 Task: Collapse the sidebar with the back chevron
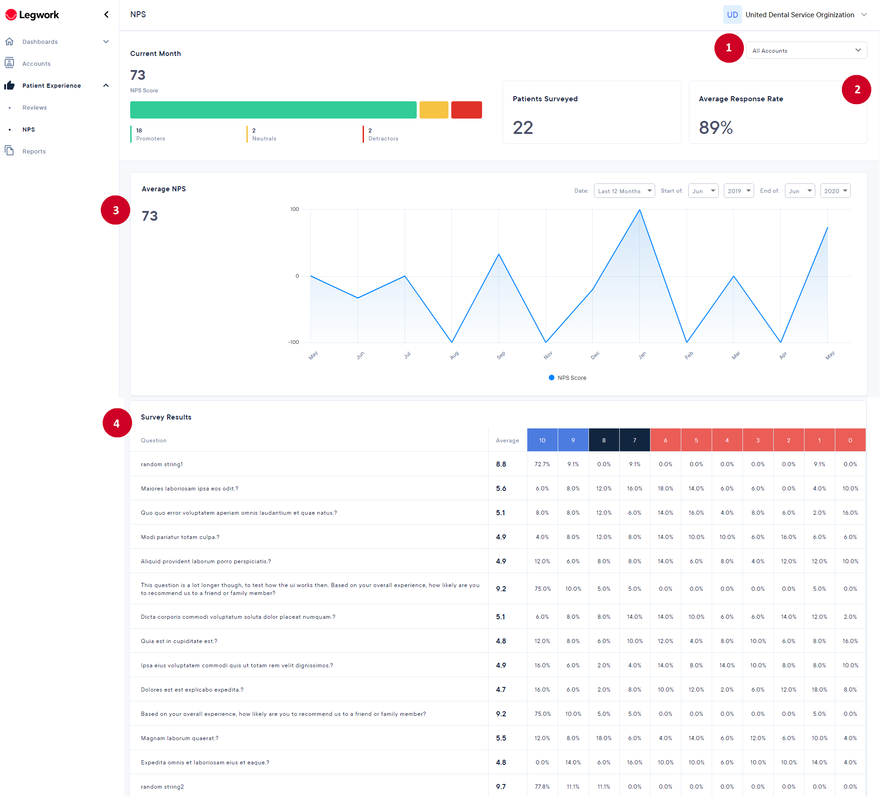click(106, 14)
